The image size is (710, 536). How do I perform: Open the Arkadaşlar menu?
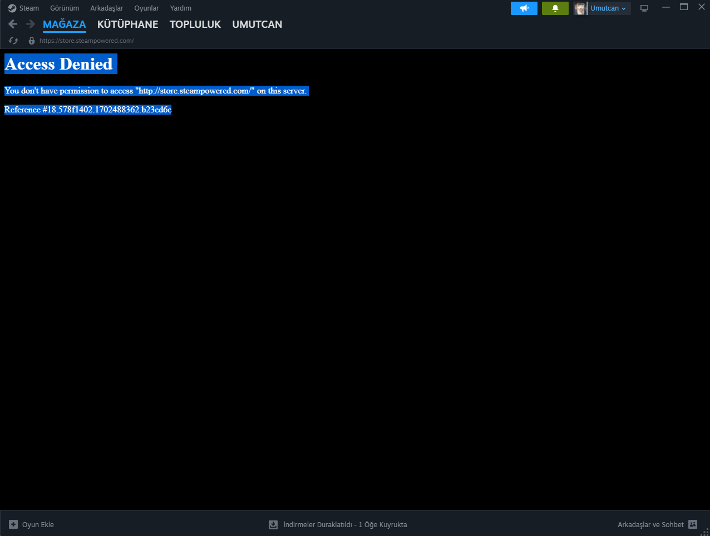[x=107, y=8]
